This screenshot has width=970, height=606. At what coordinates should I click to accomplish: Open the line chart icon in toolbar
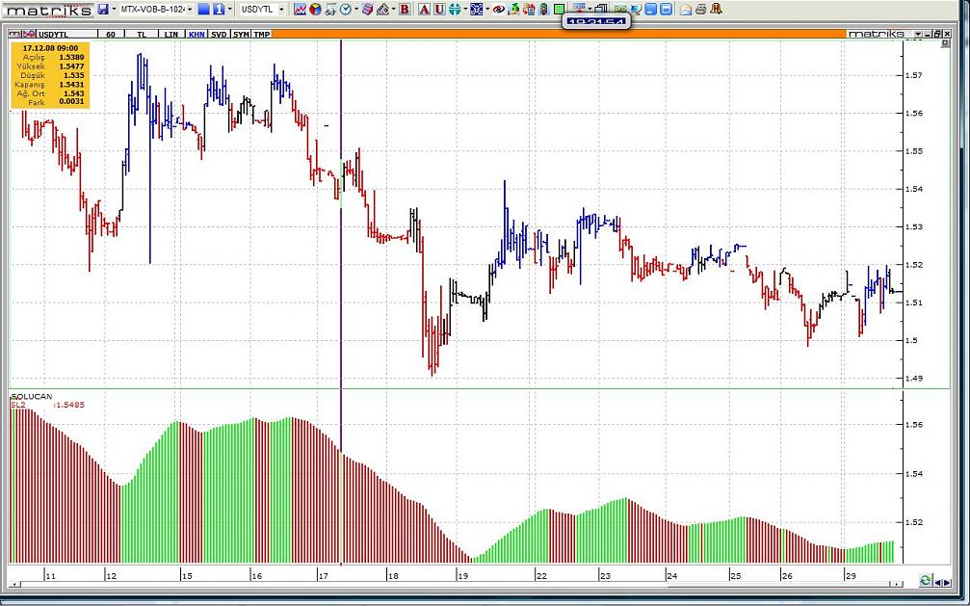(x=300, y=9)
